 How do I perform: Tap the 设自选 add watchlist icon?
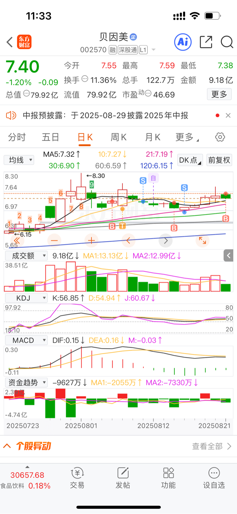click(x=214, y=478)
